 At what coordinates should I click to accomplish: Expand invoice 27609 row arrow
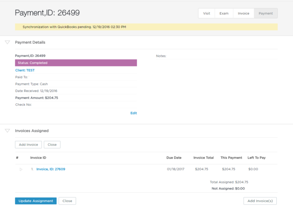[21, 169]
